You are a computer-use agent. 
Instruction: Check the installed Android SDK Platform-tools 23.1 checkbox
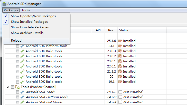click(x=17, y=46)
